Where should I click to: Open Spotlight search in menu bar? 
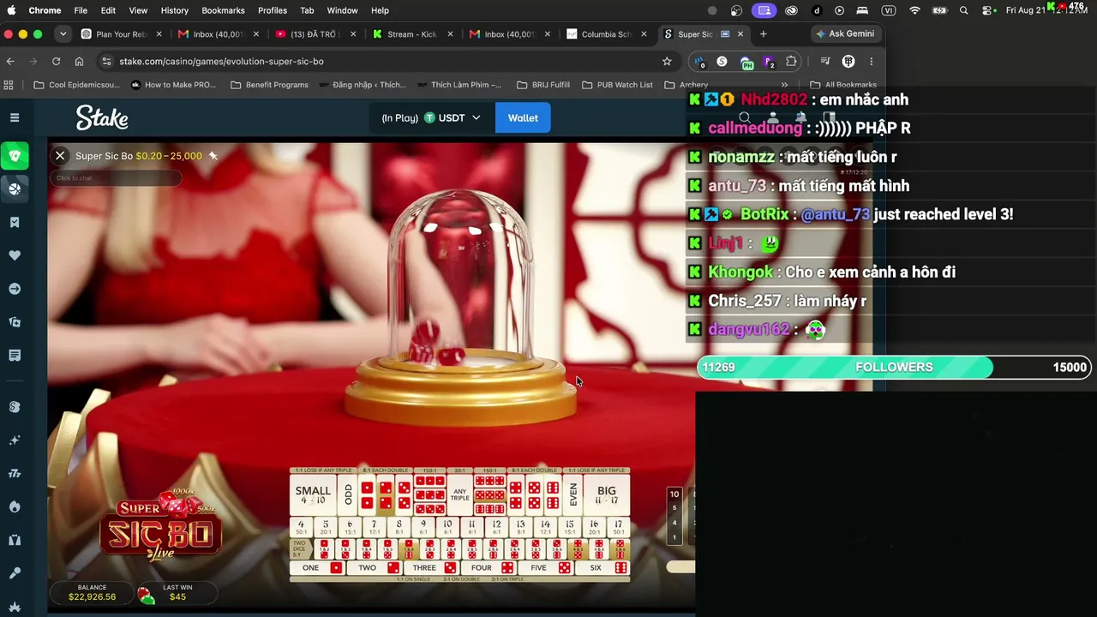[x=964, y=10]
